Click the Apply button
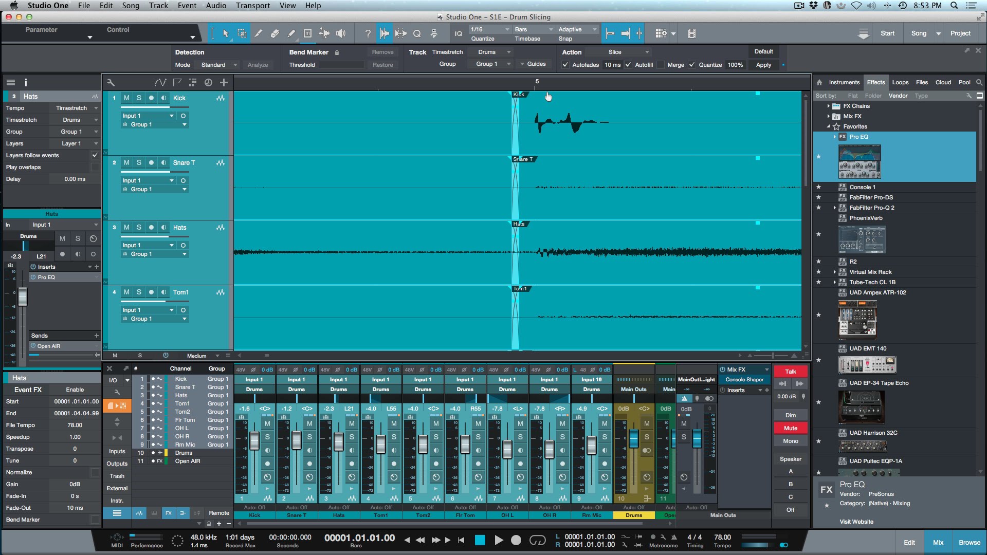This screenshot has height=555, width=987. (763, 65)
